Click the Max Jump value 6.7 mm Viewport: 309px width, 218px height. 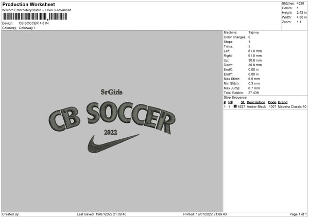[254, 88]
